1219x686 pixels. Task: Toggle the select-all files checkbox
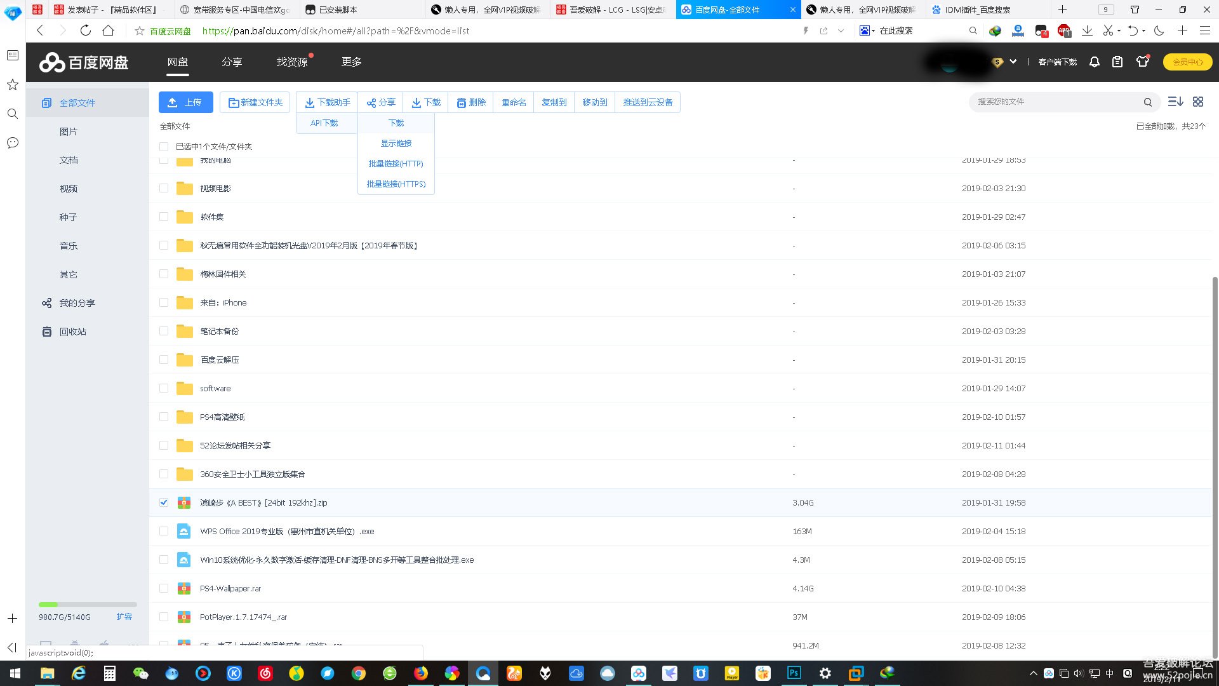[164, 147]
